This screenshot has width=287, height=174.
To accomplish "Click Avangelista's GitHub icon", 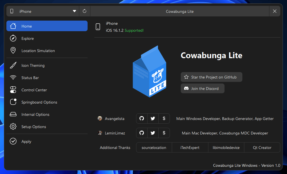I will tap(142, 118).
